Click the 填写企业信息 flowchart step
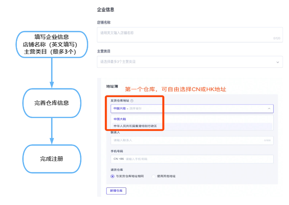 tap(52, 45)
